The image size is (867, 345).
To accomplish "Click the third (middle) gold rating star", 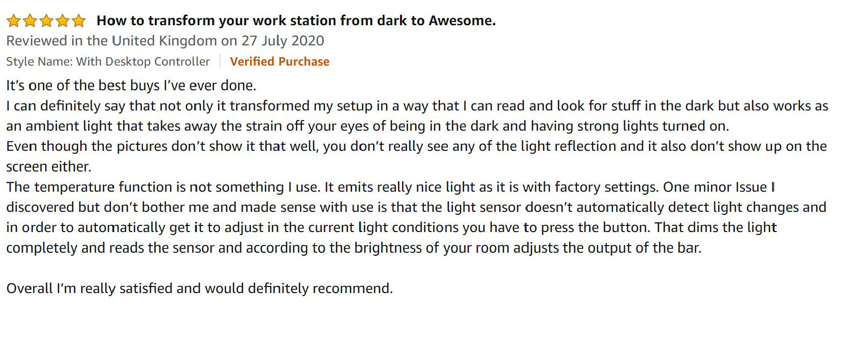I will click(x=46, y=21).
